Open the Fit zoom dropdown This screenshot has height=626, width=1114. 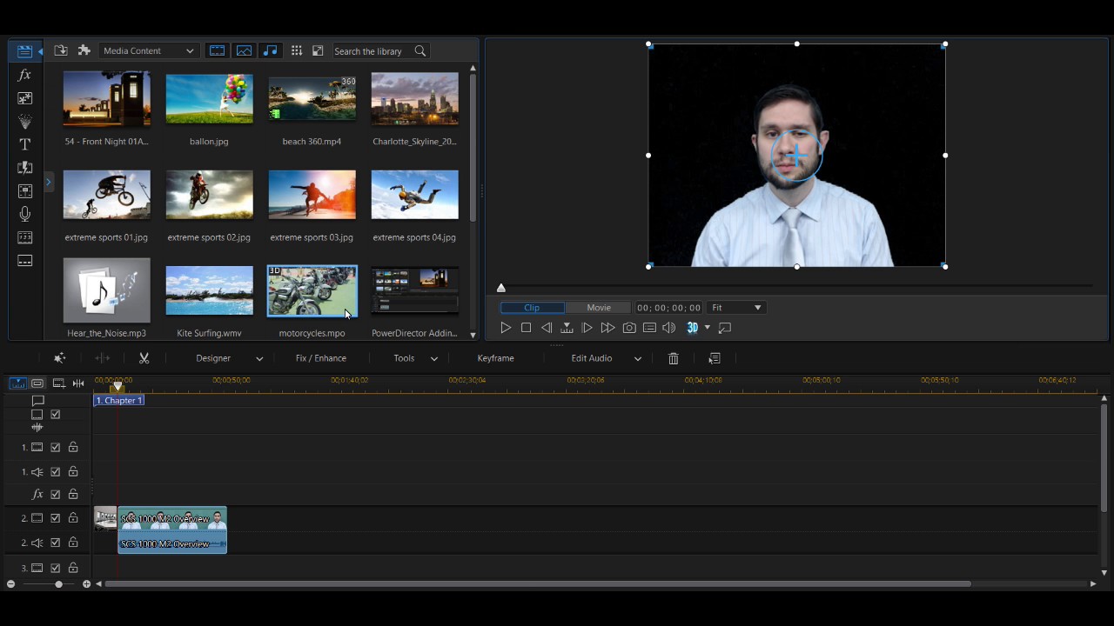(x=736, y=308)
